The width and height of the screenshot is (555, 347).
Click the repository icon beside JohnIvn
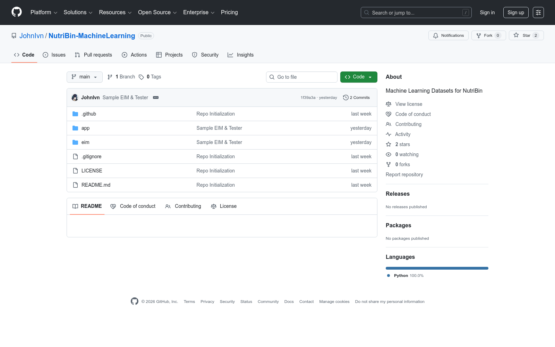click(14, 36)
